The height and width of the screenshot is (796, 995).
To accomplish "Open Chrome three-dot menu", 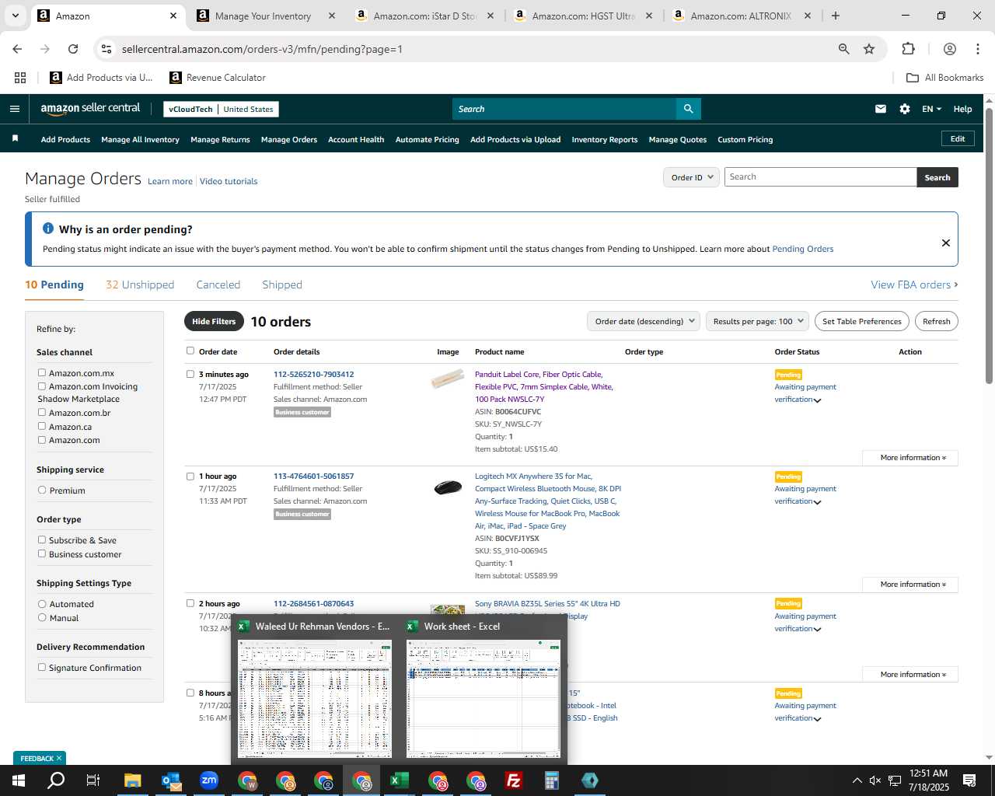I will tap(978, 49).
